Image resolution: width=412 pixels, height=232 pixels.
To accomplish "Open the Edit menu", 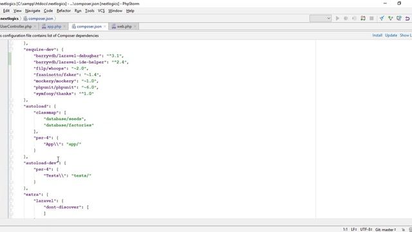I will 6,11.
